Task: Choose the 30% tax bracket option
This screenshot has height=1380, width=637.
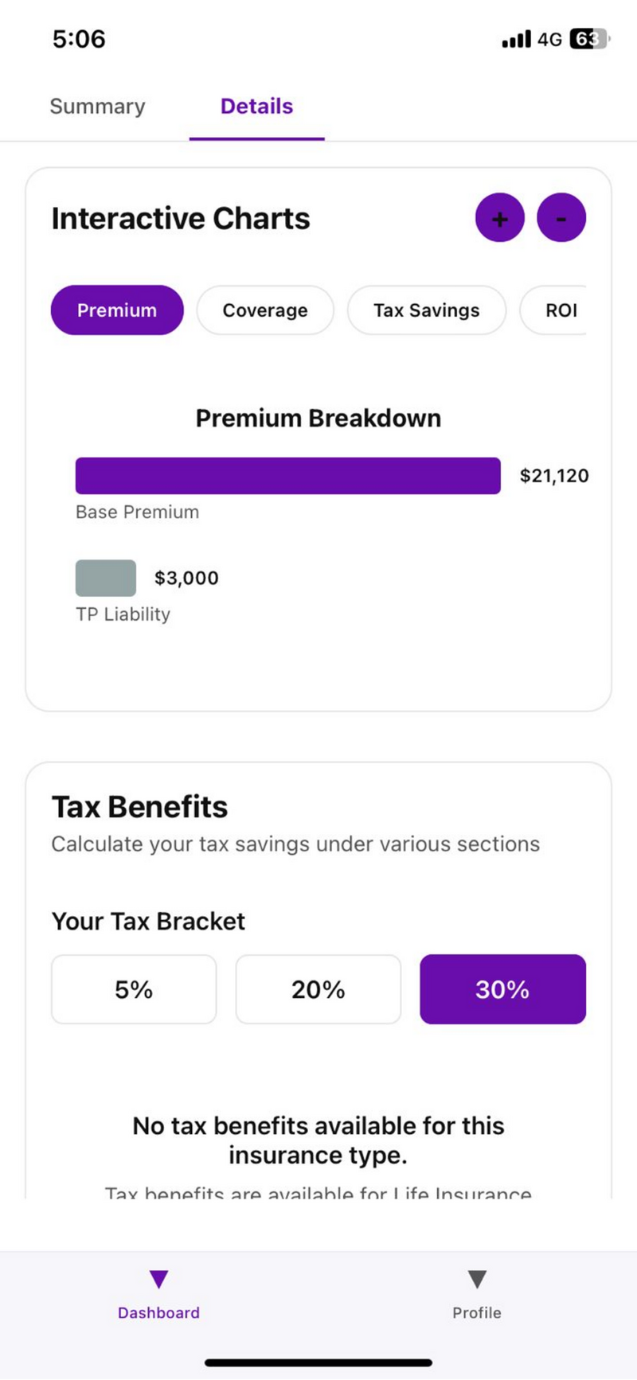Action: click(x=502, y=988)
